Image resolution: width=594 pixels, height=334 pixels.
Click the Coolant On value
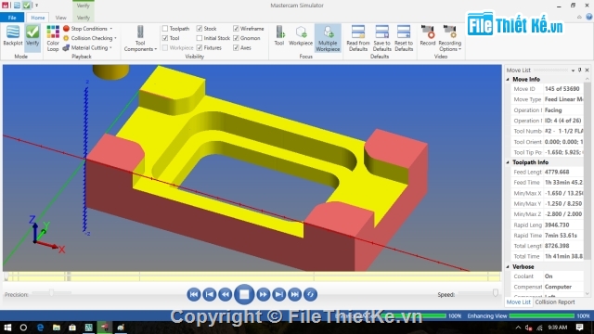coord(549,276)
